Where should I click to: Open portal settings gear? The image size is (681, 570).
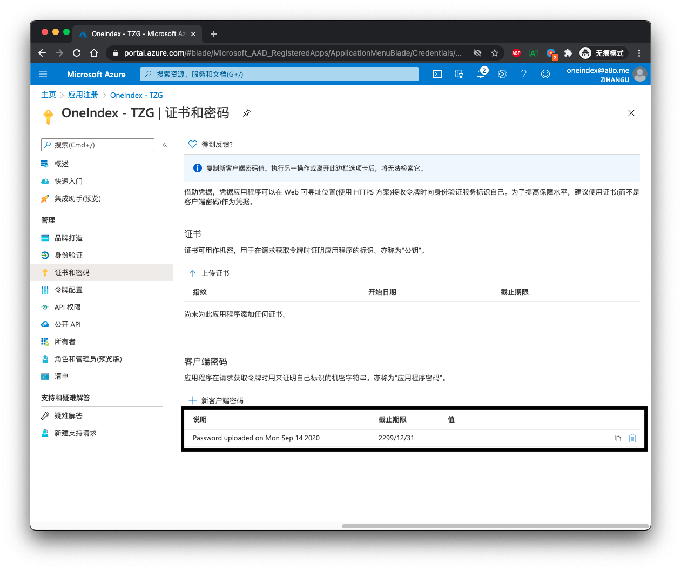point(502,74)
